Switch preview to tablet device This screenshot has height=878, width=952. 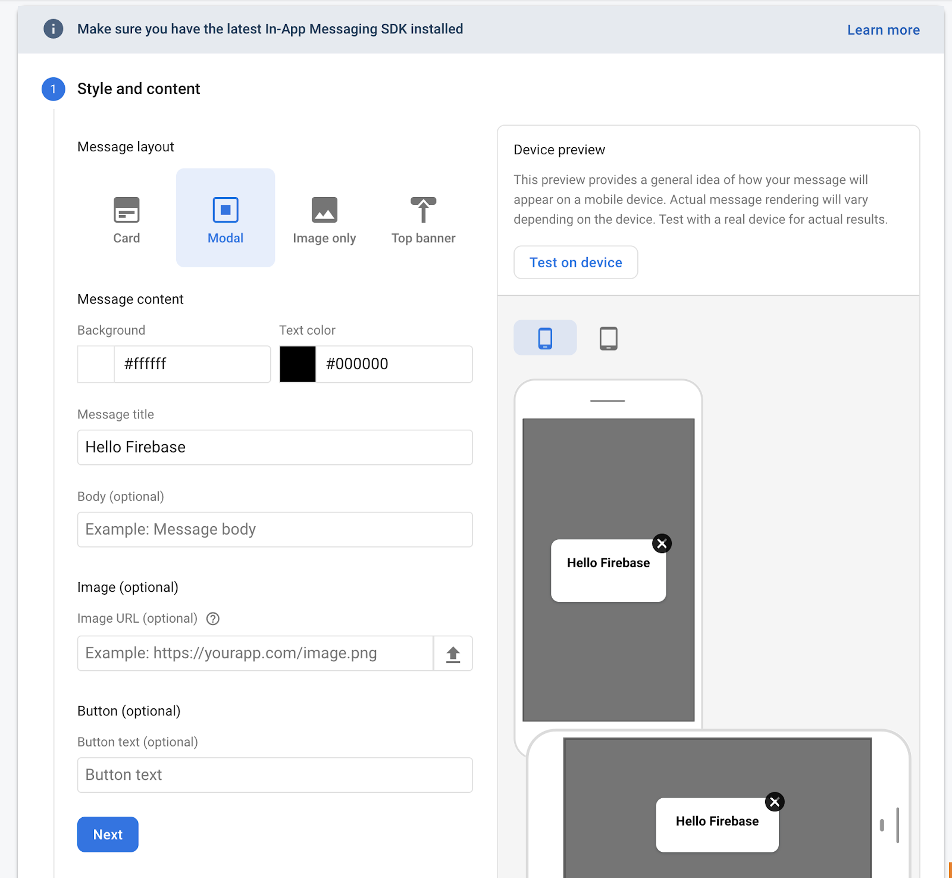(x=608, y=338)
